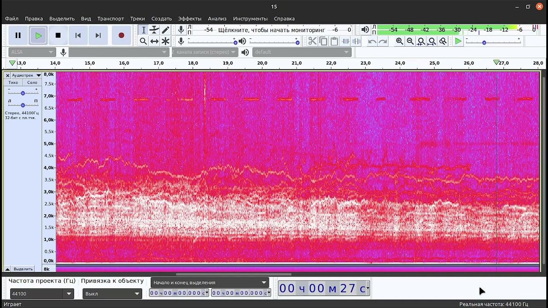Select the Time Shift tool
The image size is (548, 308).
point(154,41)
